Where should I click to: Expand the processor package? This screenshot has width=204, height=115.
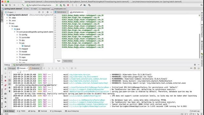[17, 55]
